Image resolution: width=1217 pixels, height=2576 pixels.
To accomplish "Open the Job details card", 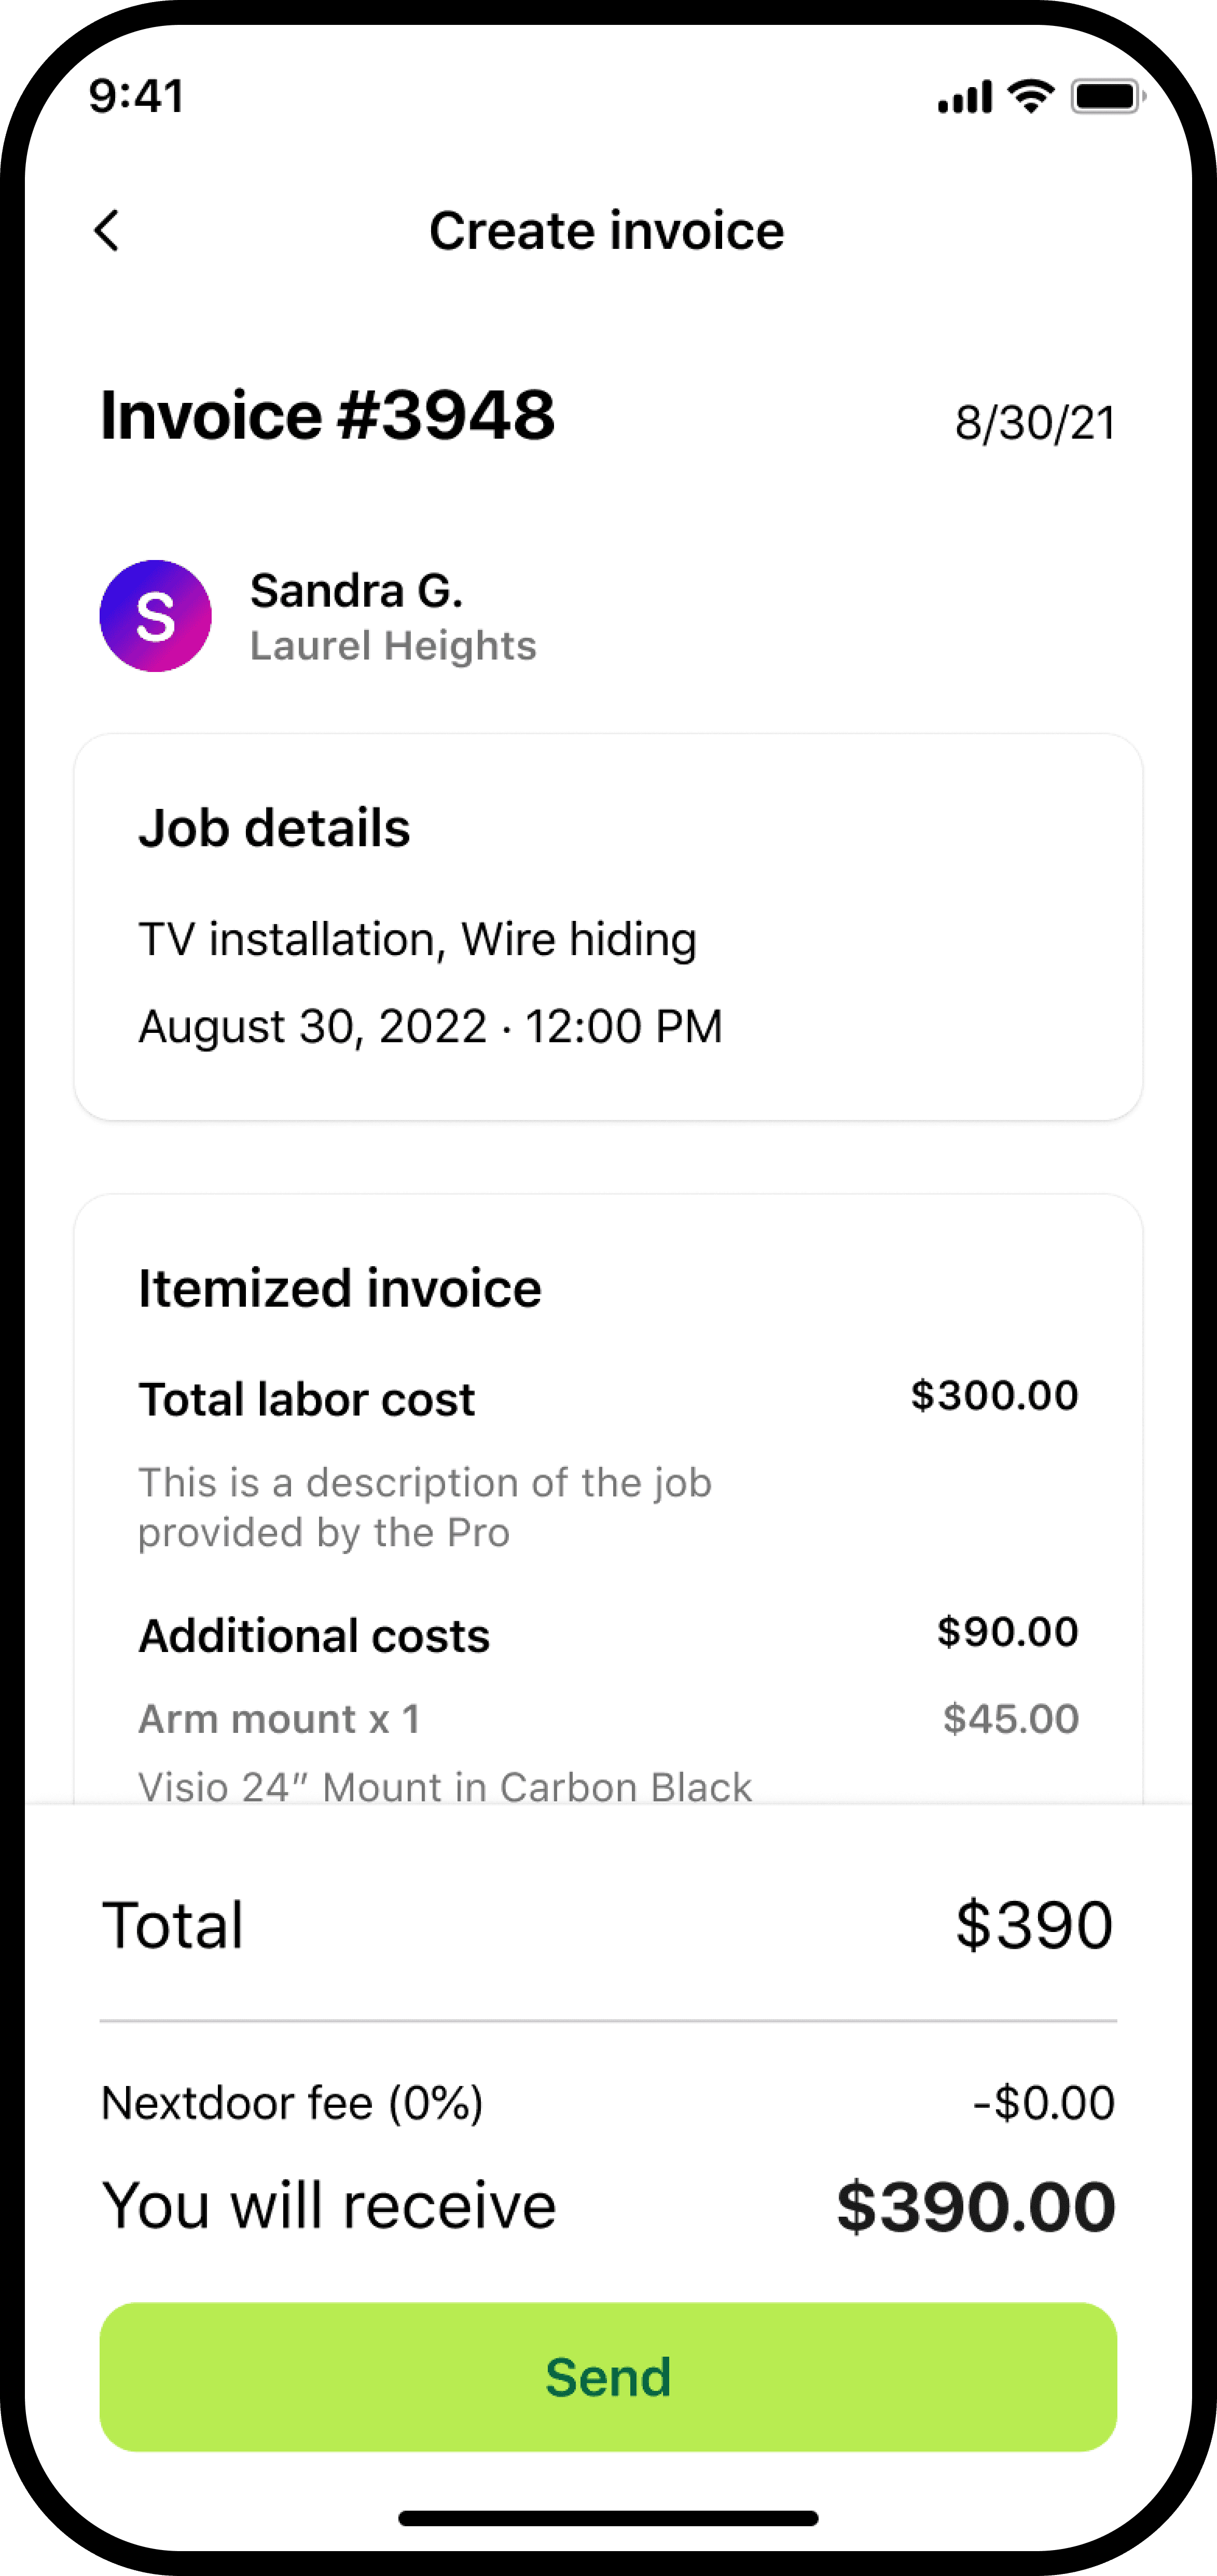I will click(608, 927).
